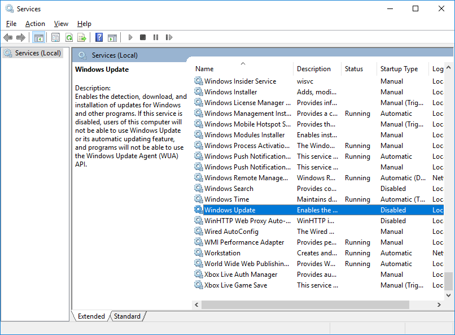Click gear icon of Xbox Live Game Save

199,285
